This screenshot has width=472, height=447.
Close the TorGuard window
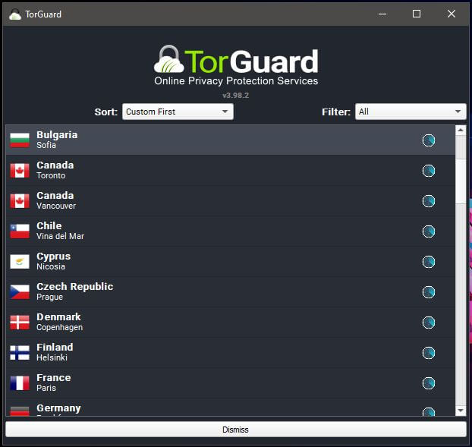(x=452, y=14)
